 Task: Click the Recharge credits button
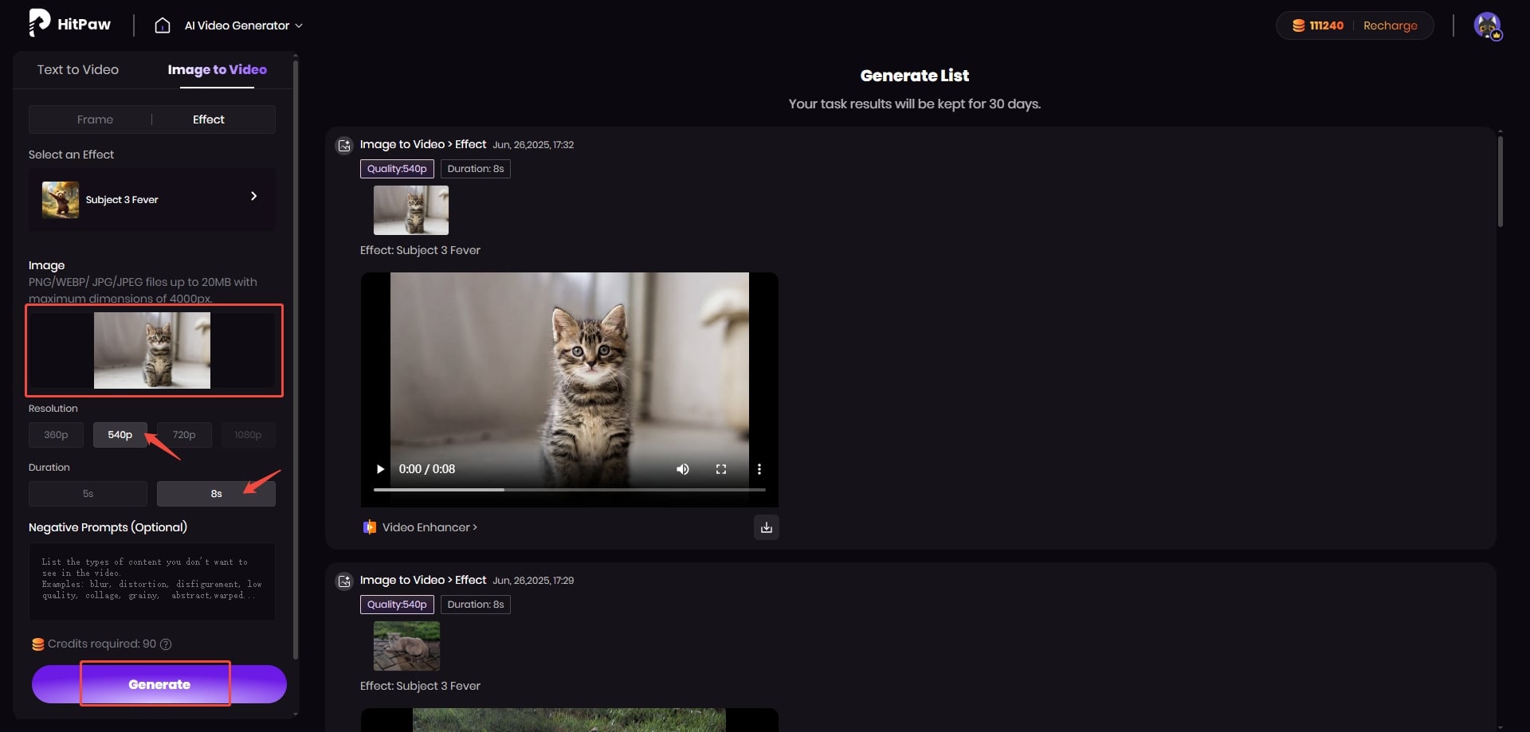coord(1390,25)
